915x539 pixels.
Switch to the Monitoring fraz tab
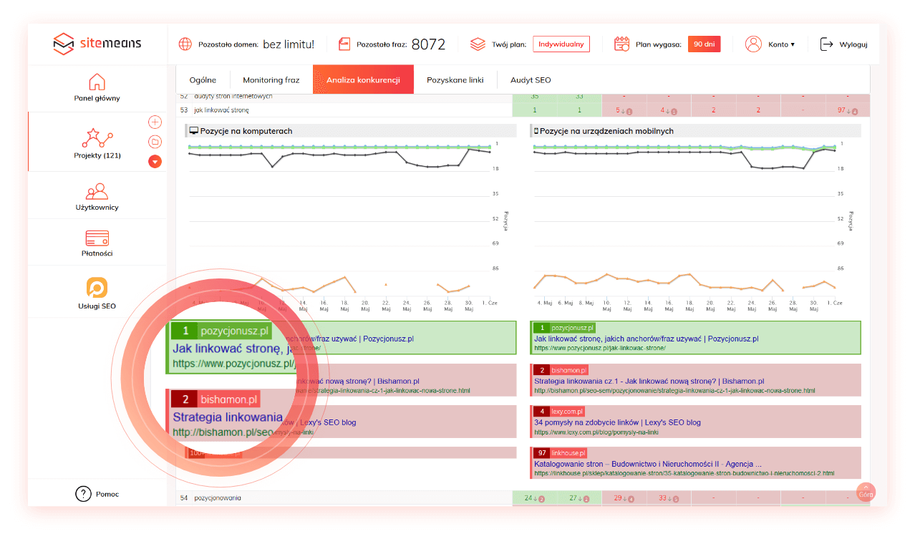pos(271,80)
